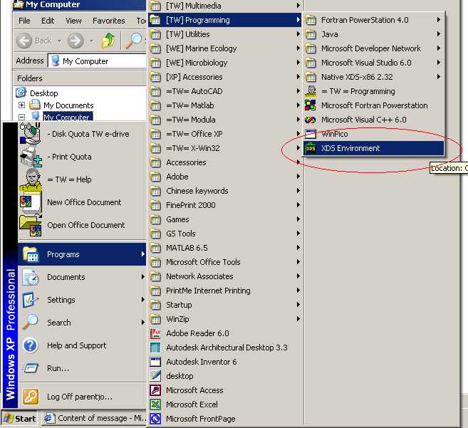Open WinPico from the Programming submenu
The width and height of the screenshot is (468, 428).
[338, 134]
